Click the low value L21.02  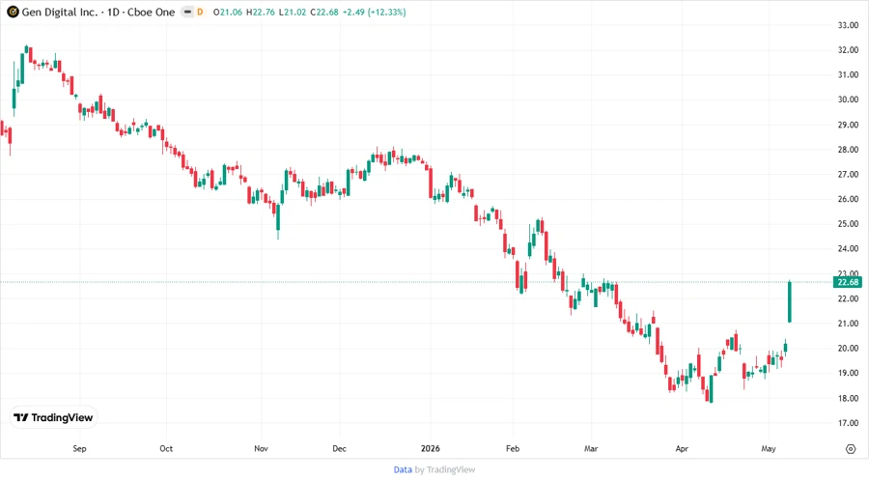point(293,12)
